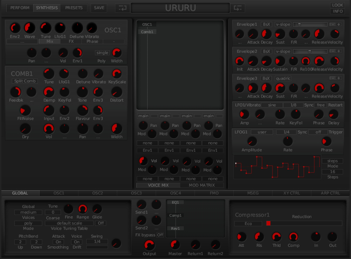Click the Master volume knob
The image size is (351, 259).
coord(175,245)
